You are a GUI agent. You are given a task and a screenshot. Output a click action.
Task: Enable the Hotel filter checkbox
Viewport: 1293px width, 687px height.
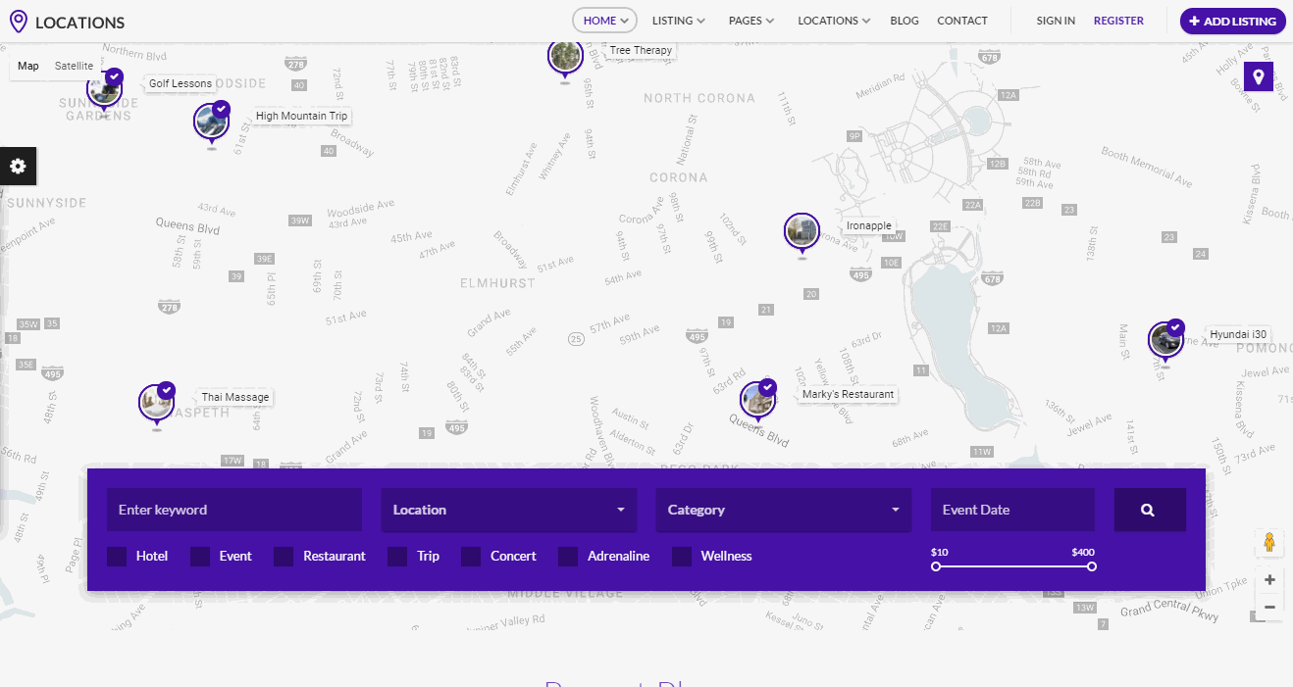point(118,556)
